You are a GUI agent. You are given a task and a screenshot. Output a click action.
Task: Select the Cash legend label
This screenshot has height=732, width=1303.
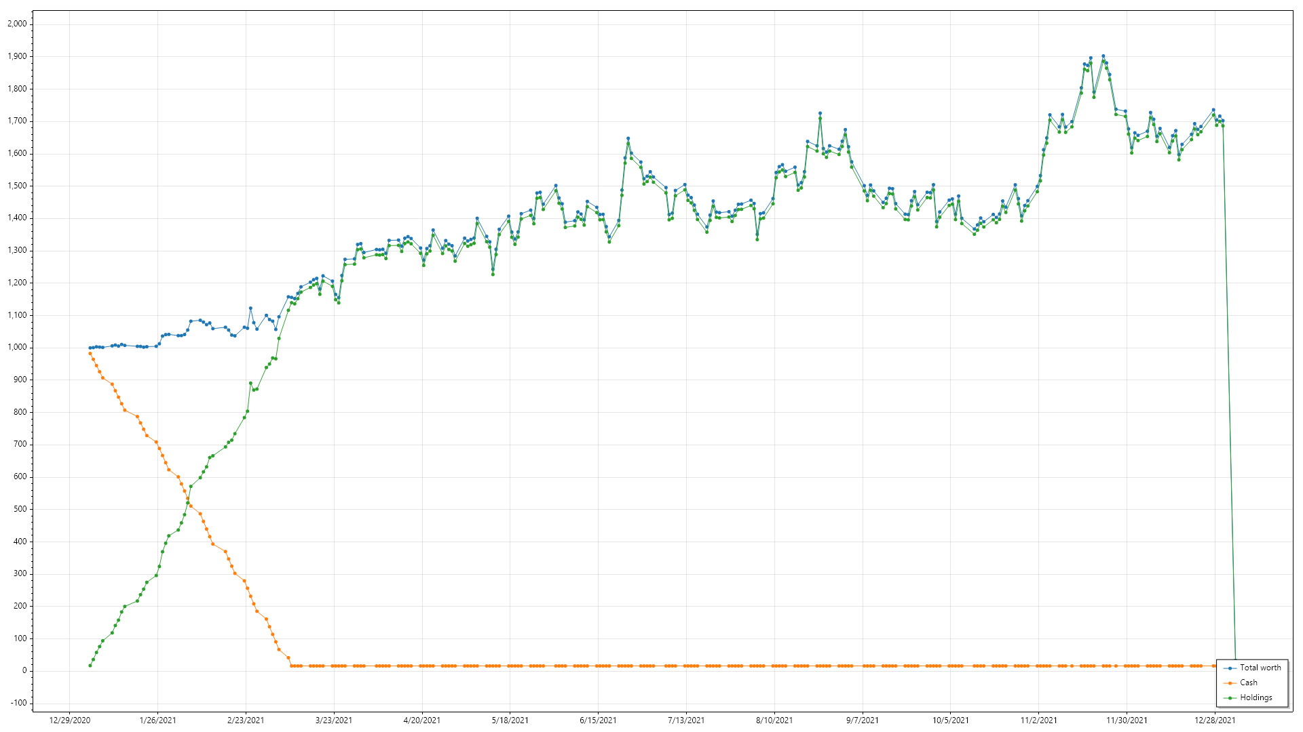(x=1249, y=683)
